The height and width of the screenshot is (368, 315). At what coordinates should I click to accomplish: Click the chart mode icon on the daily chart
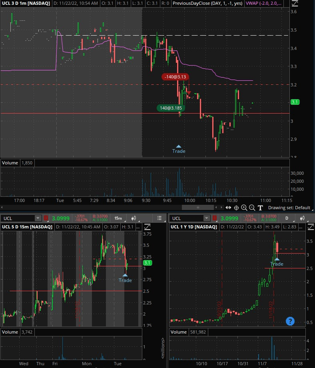(x=311, y=227)
